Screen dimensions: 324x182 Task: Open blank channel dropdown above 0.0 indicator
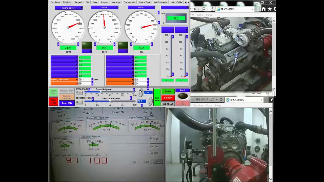point(175,8)
